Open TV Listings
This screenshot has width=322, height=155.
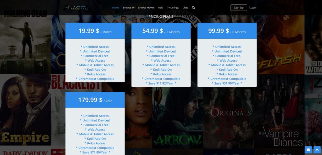tap(173, 8)
